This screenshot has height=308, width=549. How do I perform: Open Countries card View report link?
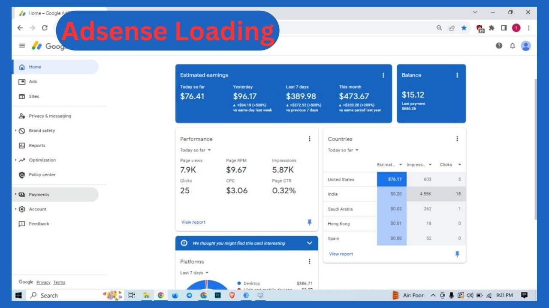pos(341,254)
